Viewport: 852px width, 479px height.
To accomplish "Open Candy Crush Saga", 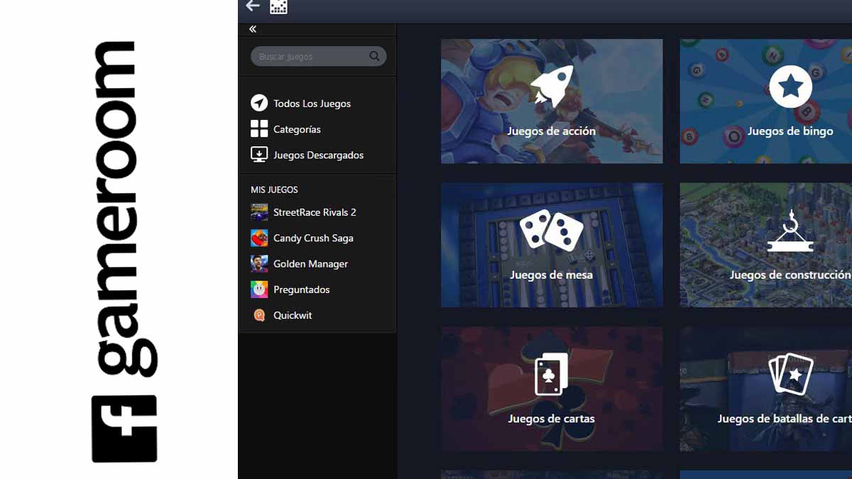I will 313,238.
